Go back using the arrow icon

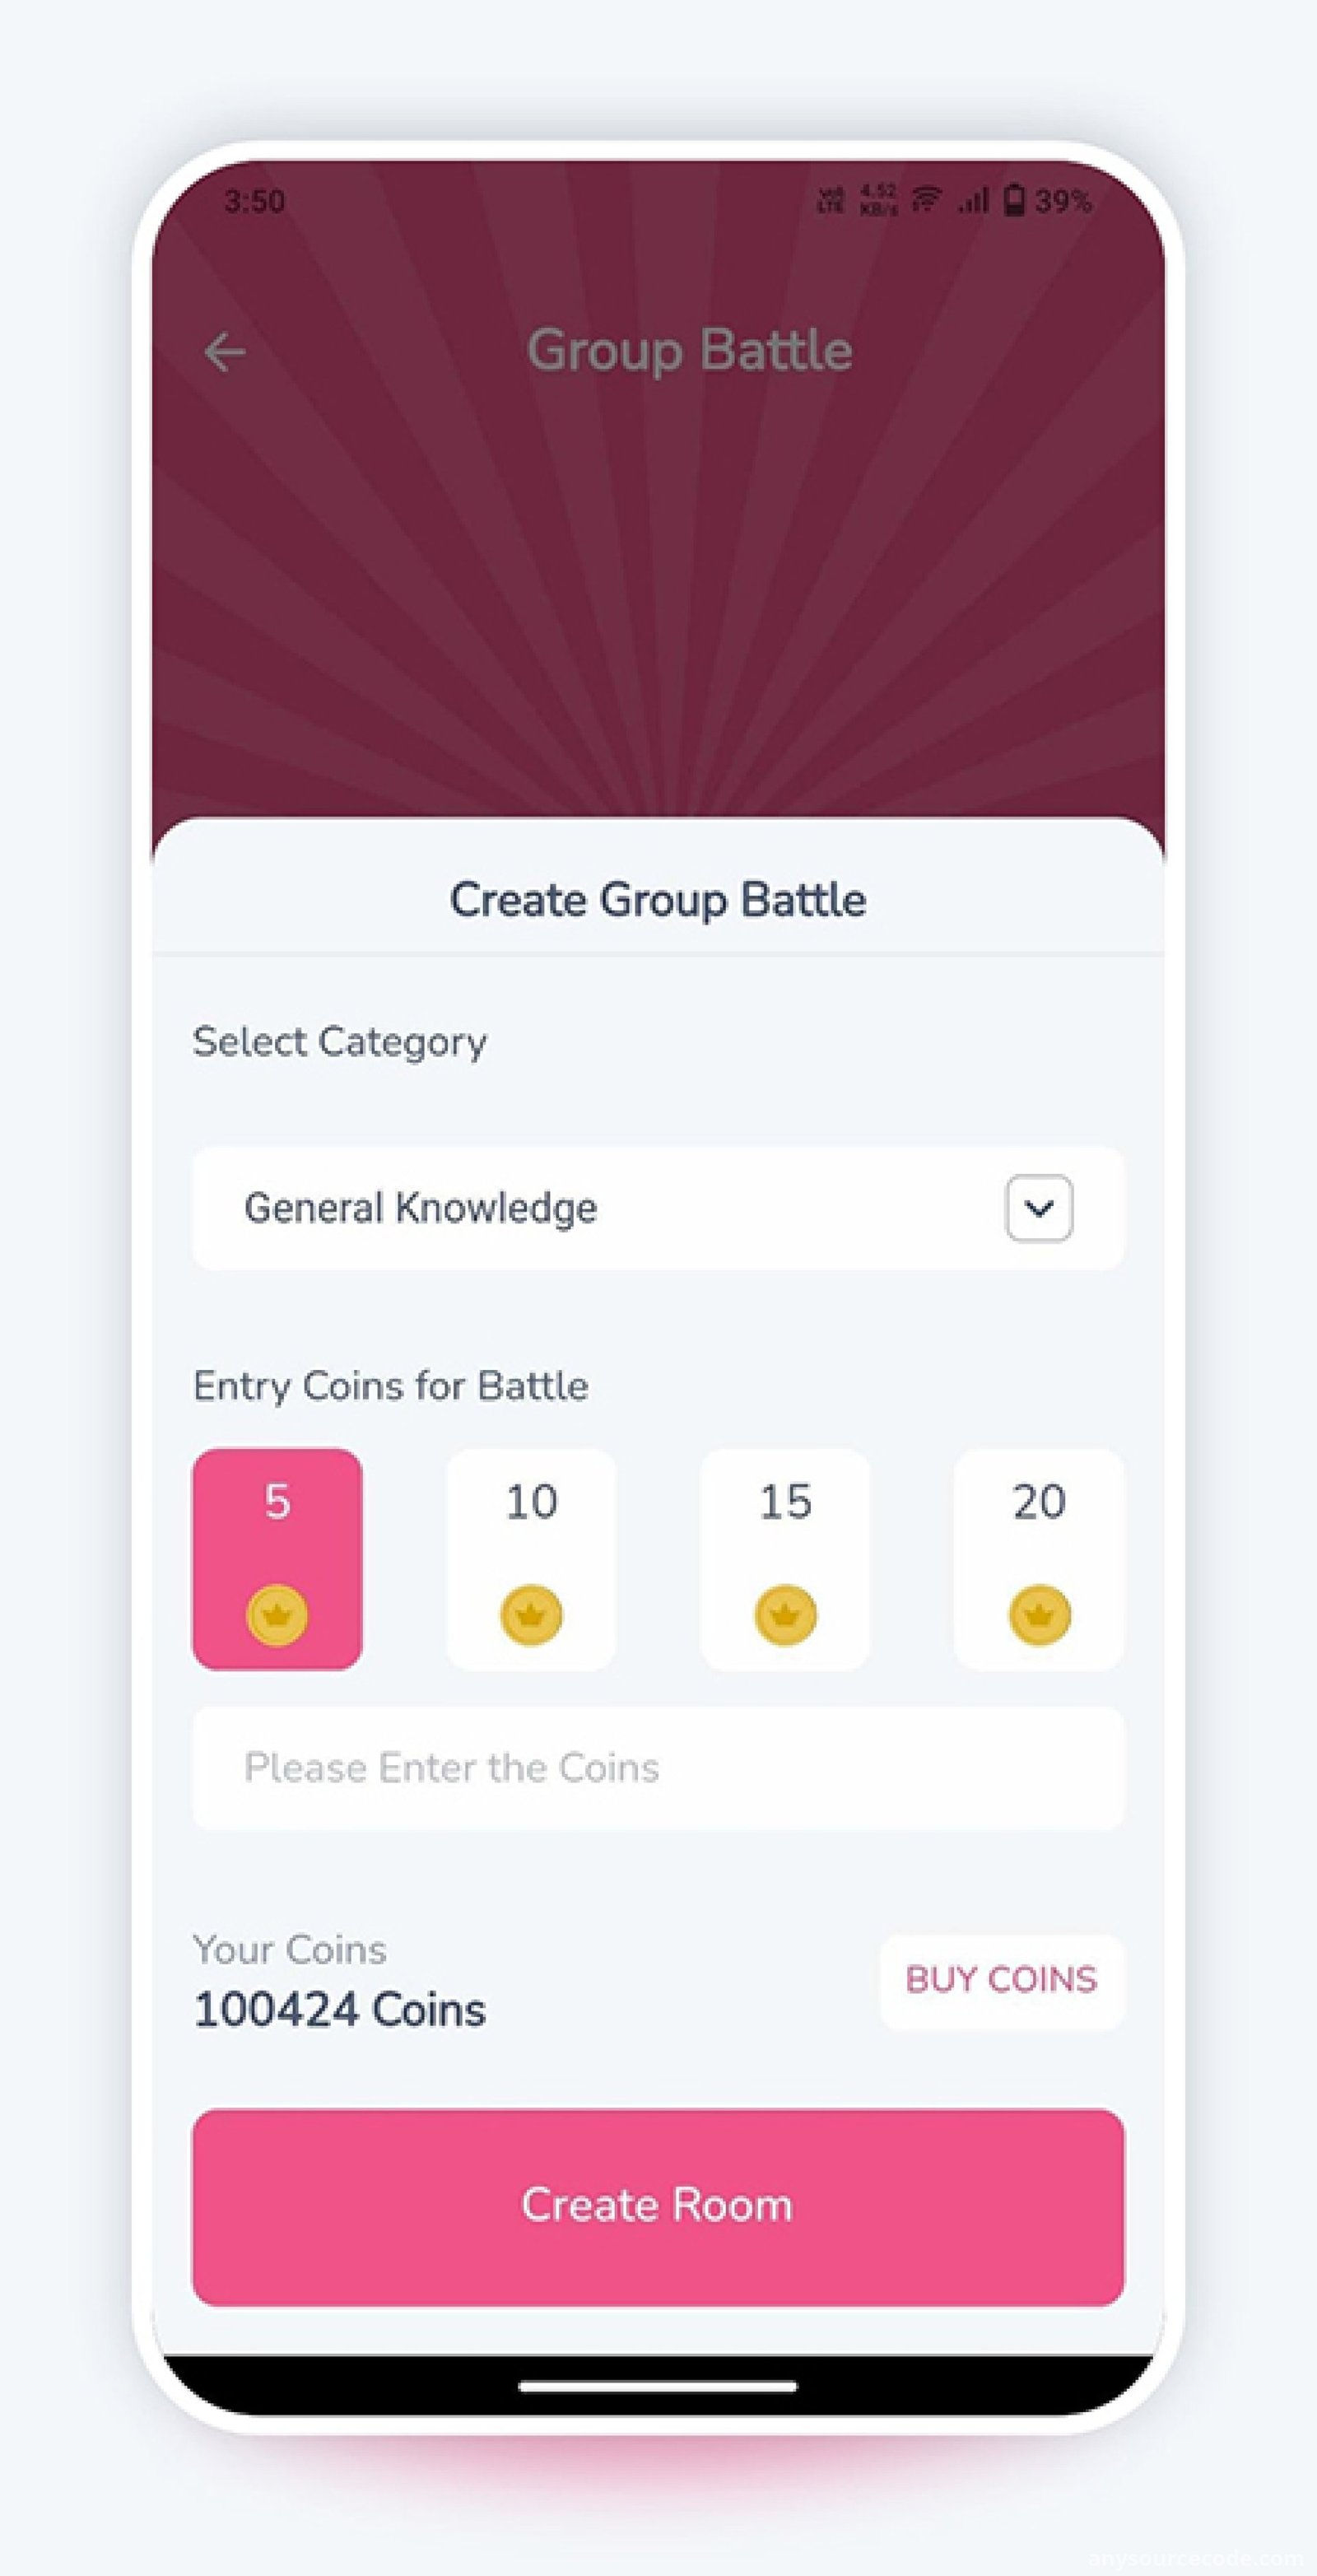225,352
